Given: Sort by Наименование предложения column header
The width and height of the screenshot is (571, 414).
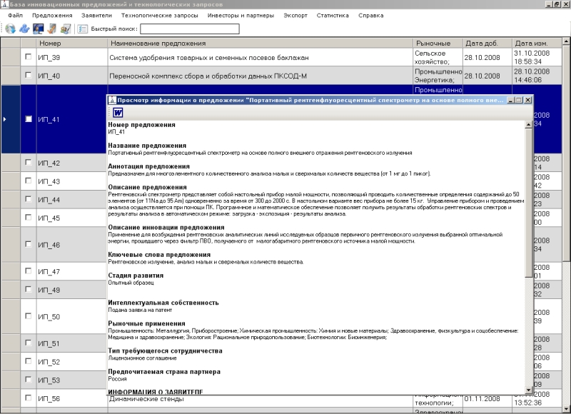Looking at the screenshot, I should [261, 43].
